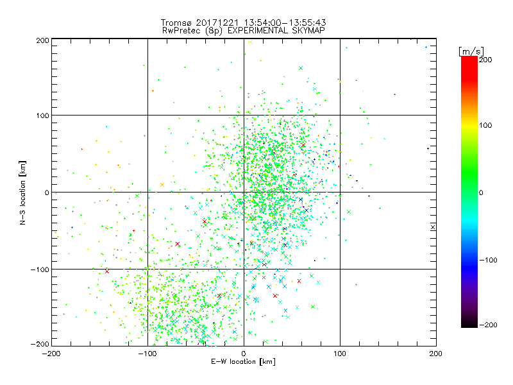Click the "E-W location [km]" axis label
Image resolution: width=513 pixels, height=385 pixels.
[x=243, y=361]
